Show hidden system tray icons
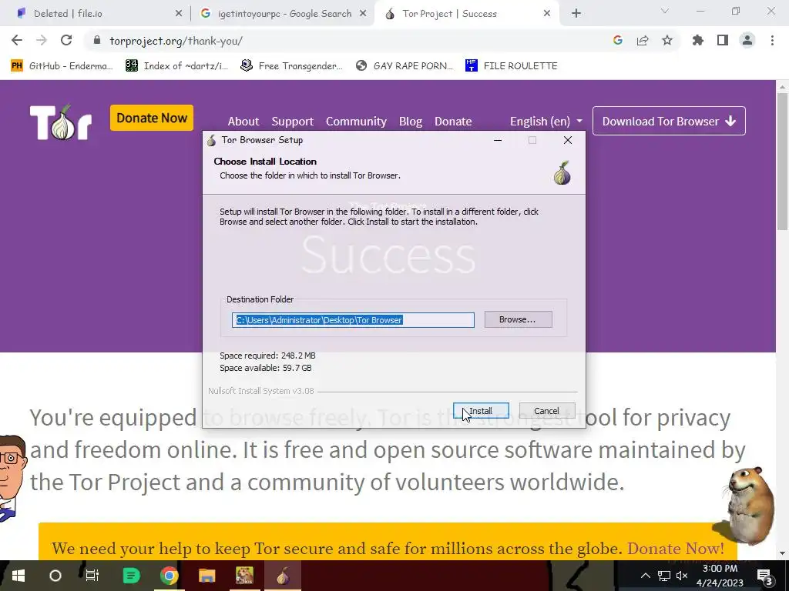The image size is (789, 591). [646, 576]
